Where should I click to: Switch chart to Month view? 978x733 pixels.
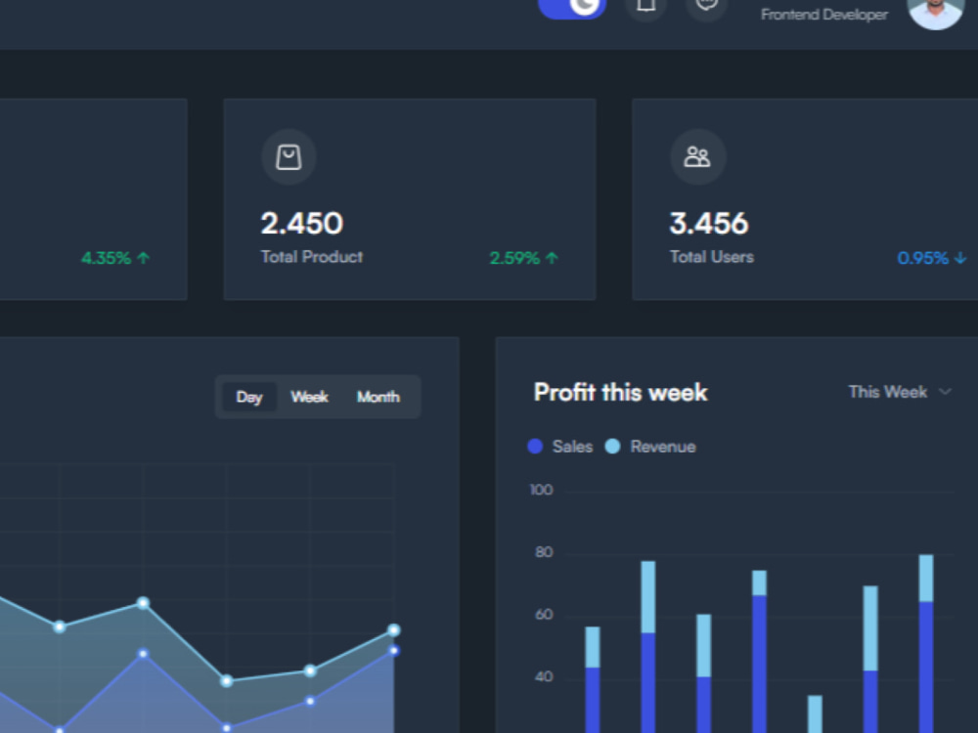point(378,397)
